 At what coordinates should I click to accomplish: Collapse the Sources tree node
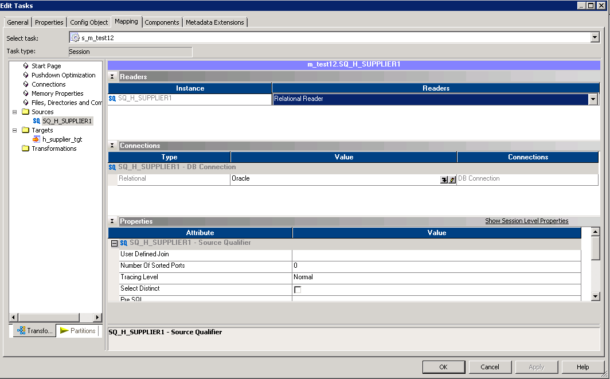[15, 112]
